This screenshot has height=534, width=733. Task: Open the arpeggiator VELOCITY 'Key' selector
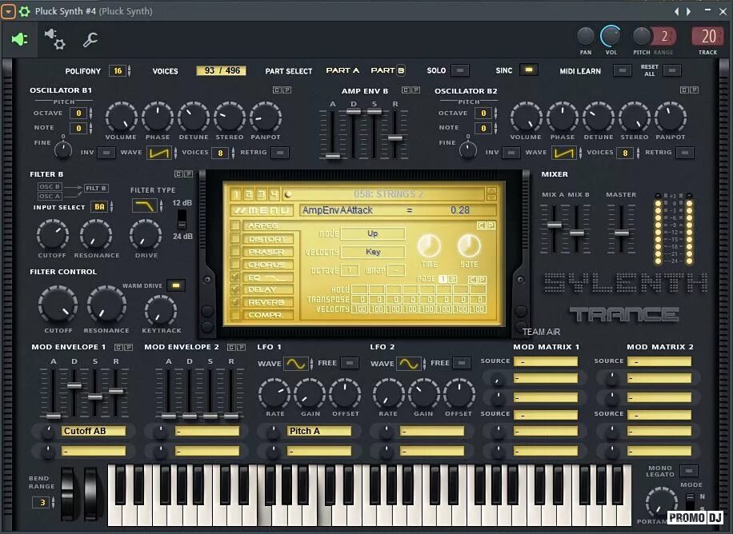tap(373, 252)
